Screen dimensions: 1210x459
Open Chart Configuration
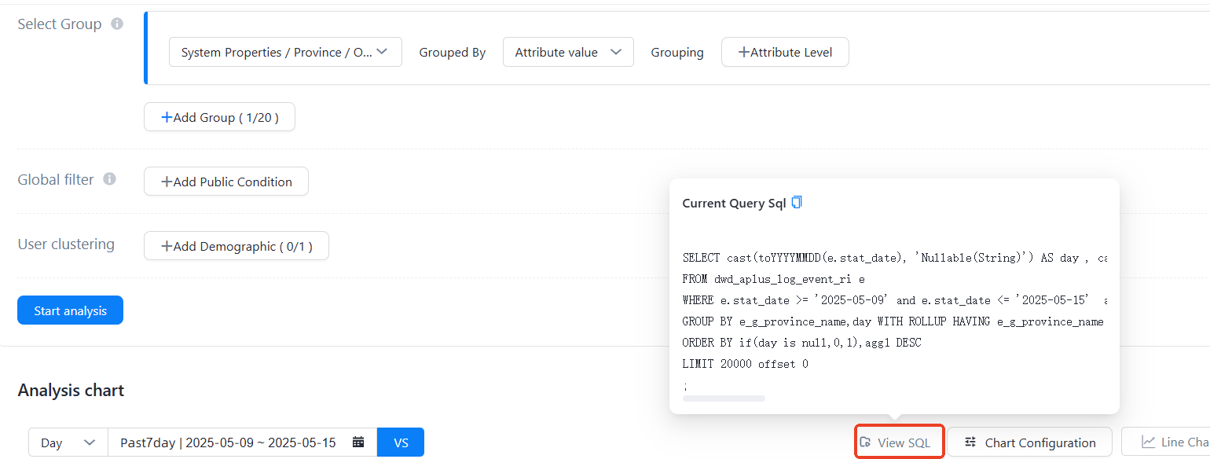[x=1029, y=442]
